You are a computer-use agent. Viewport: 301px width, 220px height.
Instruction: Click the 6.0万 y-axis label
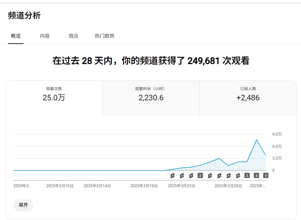[277, 146]
